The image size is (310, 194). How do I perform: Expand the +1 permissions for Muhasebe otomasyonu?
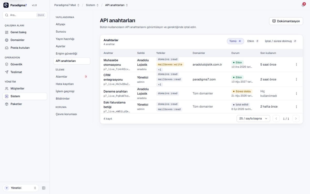point(160,70)
